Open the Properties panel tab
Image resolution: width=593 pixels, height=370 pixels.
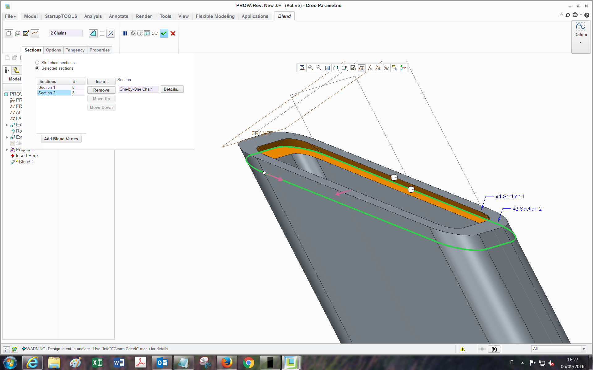click(x=99, y=50)
